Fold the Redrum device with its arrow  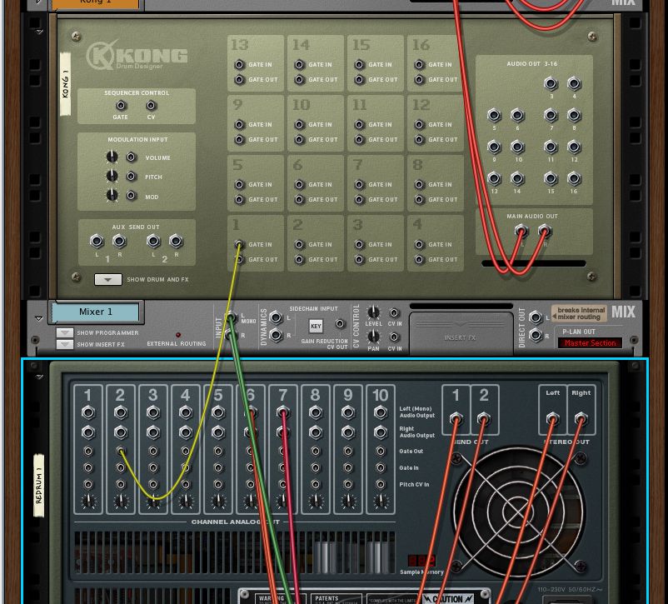39,377
